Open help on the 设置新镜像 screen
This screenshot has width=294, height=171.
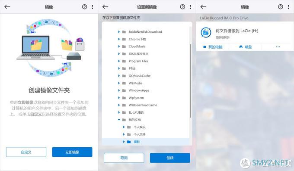pos(182,7)
